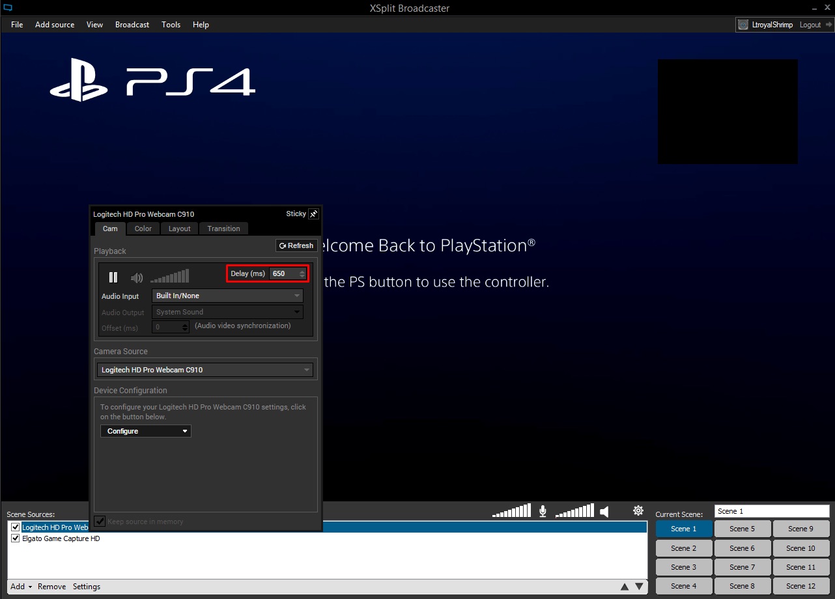The image size is (835, 599).
Task: Move source down with the down arrow
Action: coord(639,587)
